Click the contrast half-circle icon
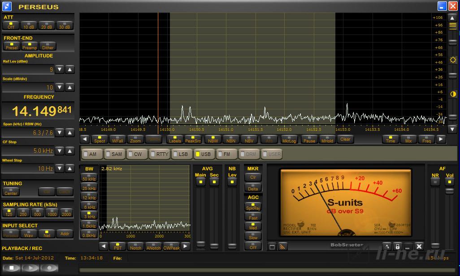460x276 pixels. click(x=453, y=94)
